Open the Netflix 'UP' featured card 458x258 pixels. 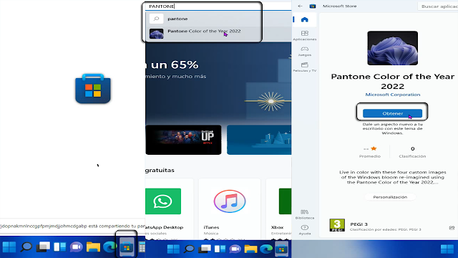pos(183,140)
